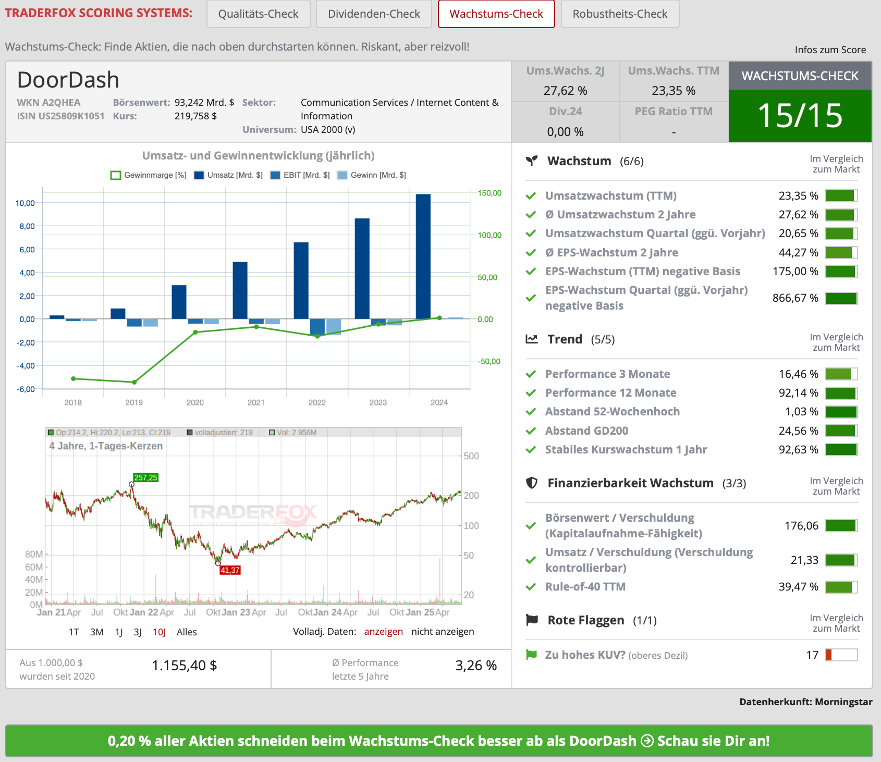The height and width of the screenshot is (762, 881).
Task: Click the checkmark next to Abstand GD200
Action: (531, 431)
